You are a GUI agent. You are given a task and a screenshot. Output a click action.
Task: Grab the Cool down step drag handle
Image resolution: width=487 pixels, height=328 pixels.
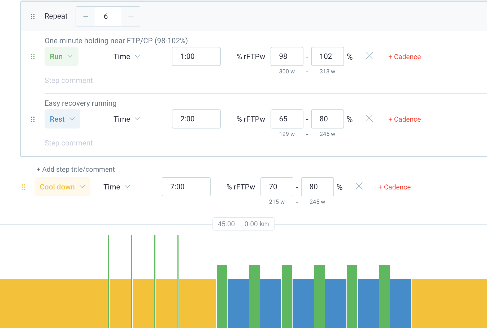pos(23,187)
